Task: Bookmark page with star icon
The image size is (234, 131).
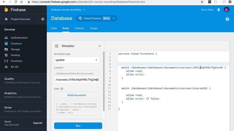Action: (x=202, y=2)
